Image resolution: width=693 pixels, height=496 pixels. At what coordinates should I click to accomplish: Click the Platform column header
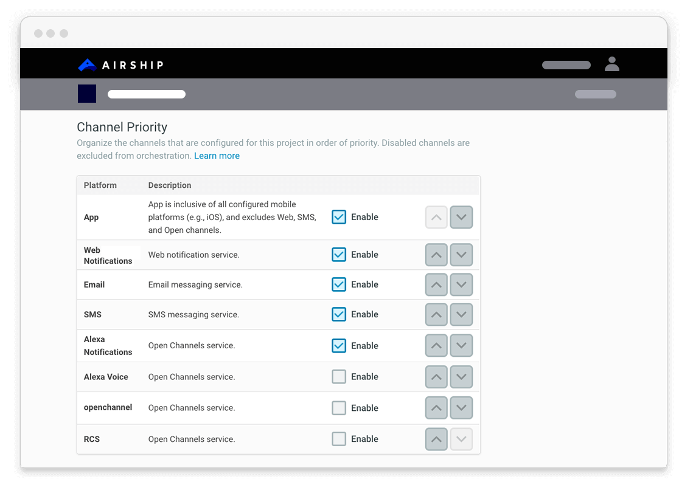tap(100, 185)
